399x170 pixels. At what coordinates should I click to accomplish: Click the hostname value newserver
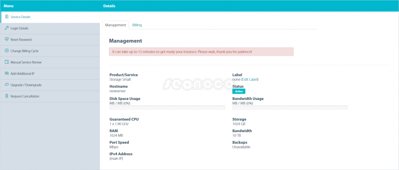(118, 91)
